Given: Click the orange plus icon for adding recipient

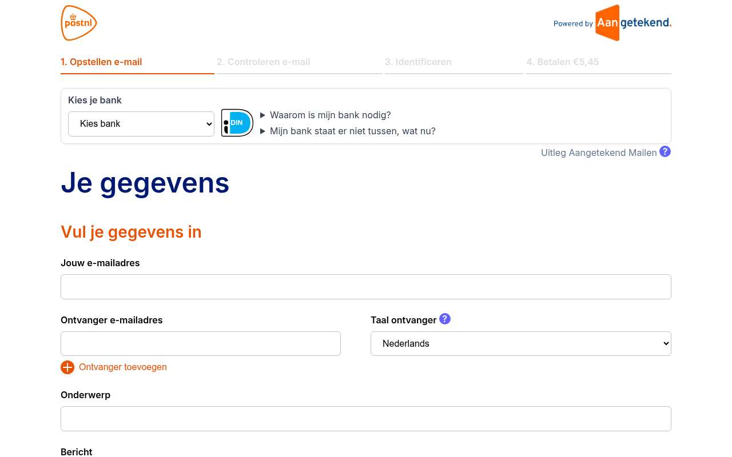Looking at the screenshot, I should pos(67,367).
